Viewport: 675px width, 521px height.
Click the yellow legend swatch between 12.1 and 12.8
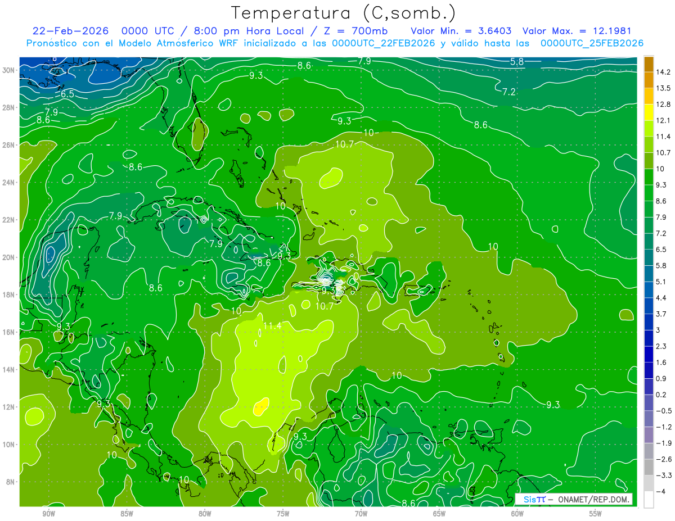[649, 112]
